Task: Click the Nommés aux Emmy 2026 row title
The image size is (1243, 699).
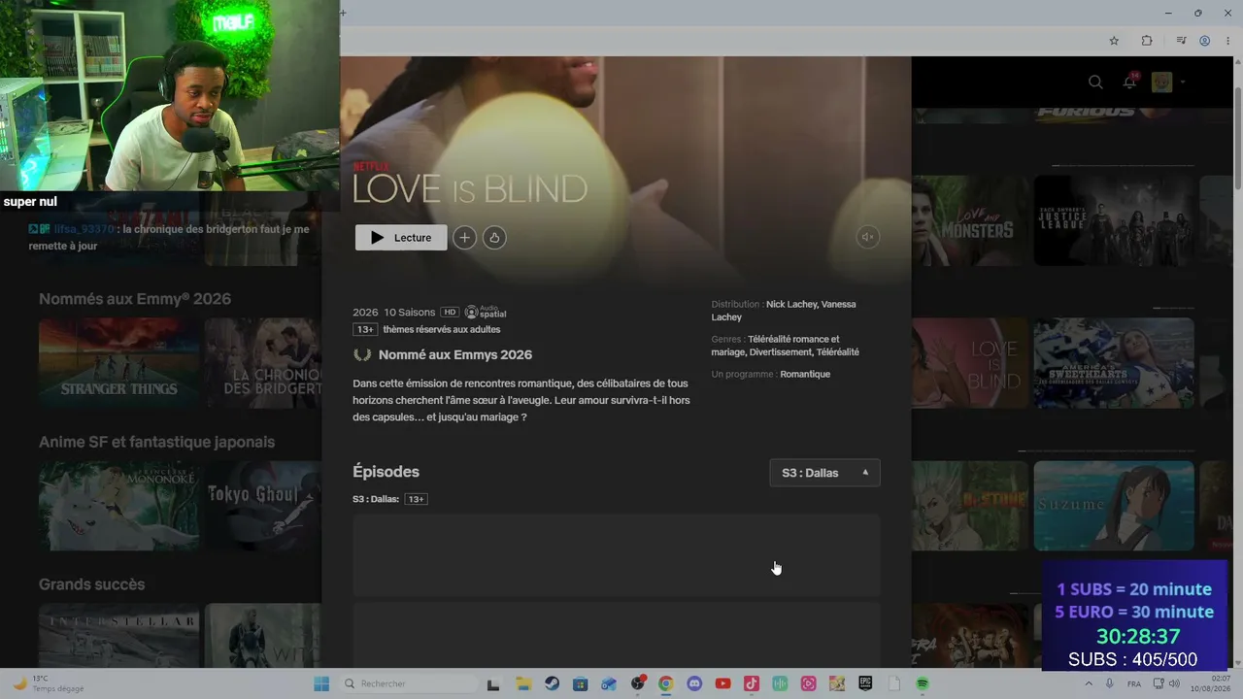Action: coord(135,299)
